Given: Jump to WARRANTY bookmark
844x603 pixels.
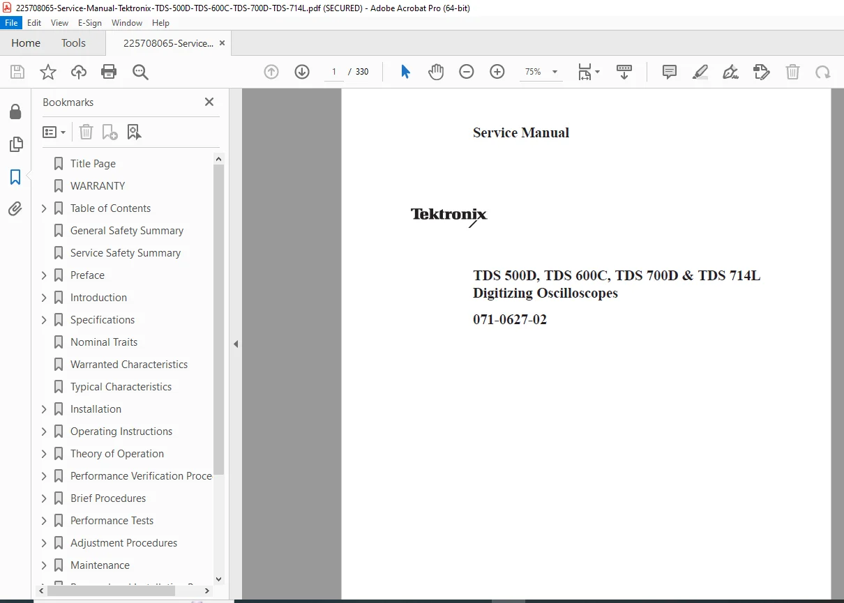Looking at the screenshot, I should (x=98, y=186).
